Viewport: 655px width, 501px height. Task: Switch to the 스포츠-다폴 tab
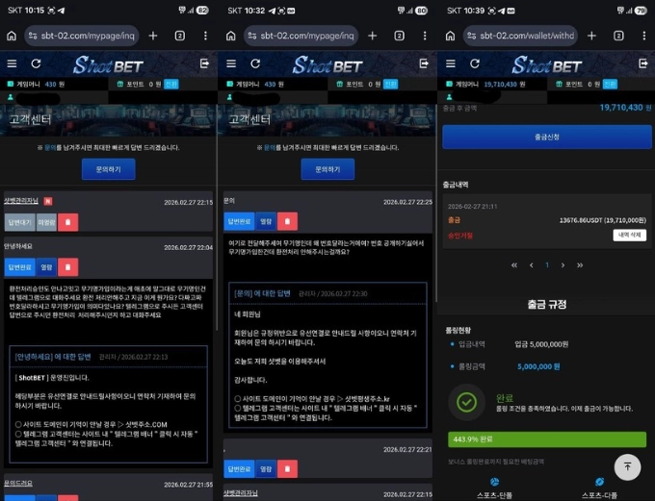tap(599, 487)
